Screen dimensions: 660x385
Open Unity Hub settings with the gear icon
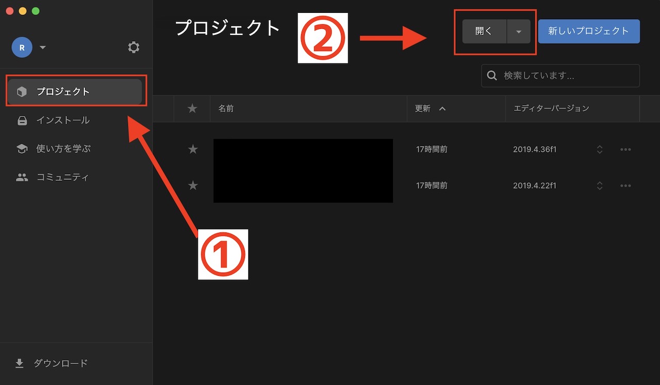pyautogui.click(x=134, y=47)
